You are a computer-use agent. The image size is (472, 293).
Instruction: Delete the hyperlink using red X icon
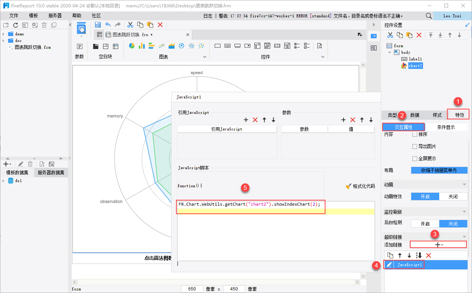coord(429,255)
